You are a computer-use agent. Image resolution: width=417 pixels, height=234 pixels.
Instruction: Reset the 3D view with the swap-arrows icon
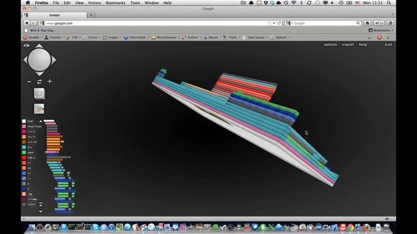click(x=39, y=81)
